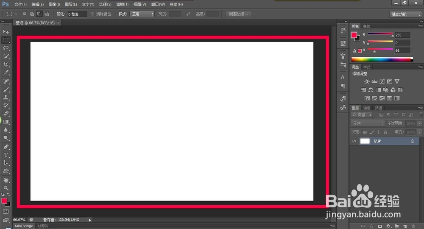
Task: Add a Channel Mixer adjustment
Action: click(x=393, y=90)
